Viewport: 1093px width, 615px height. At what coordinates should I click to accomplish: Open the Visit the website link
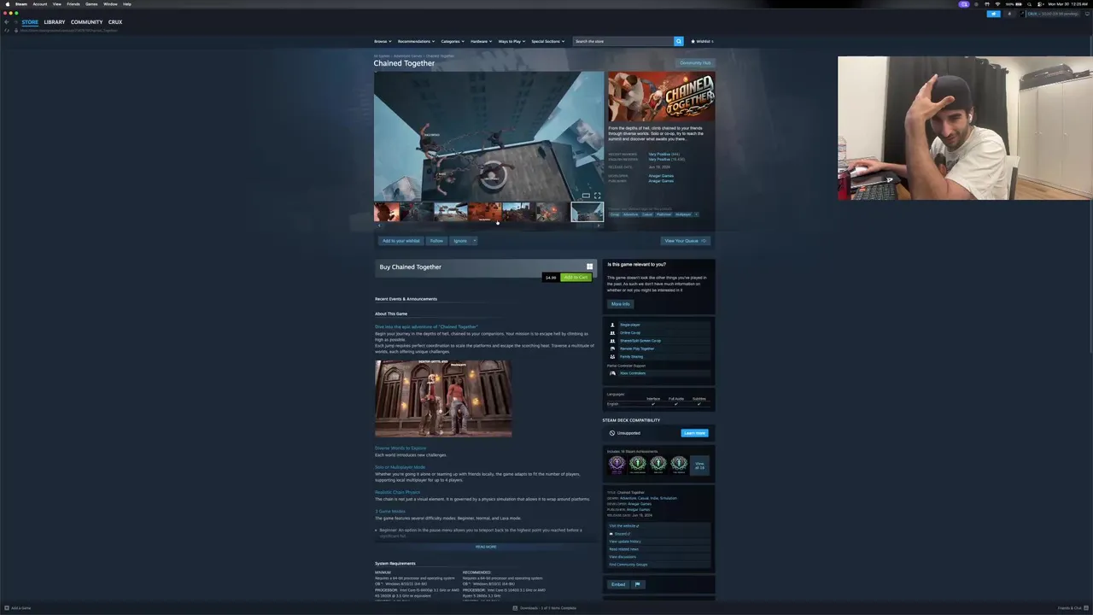tap(624, 526)
